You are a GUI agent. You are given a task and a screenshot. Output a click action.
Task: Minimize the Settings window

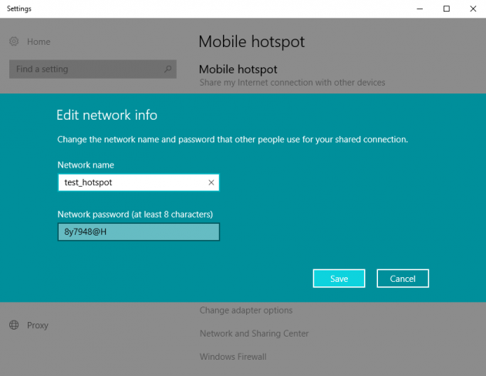click(420, 8)
